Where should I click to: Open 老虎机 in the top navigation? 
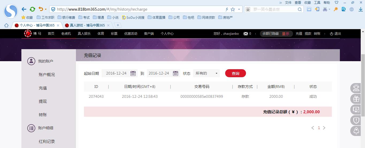pos(66,34)
